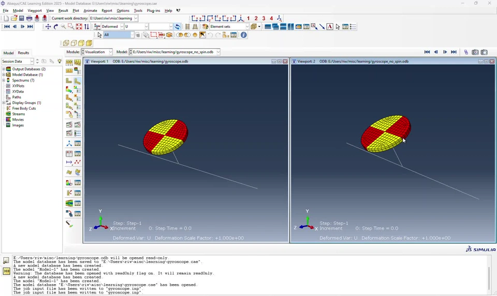Open the Model odb path dropdown
This screenshot has width=497, height=296.
pos(218,52)
